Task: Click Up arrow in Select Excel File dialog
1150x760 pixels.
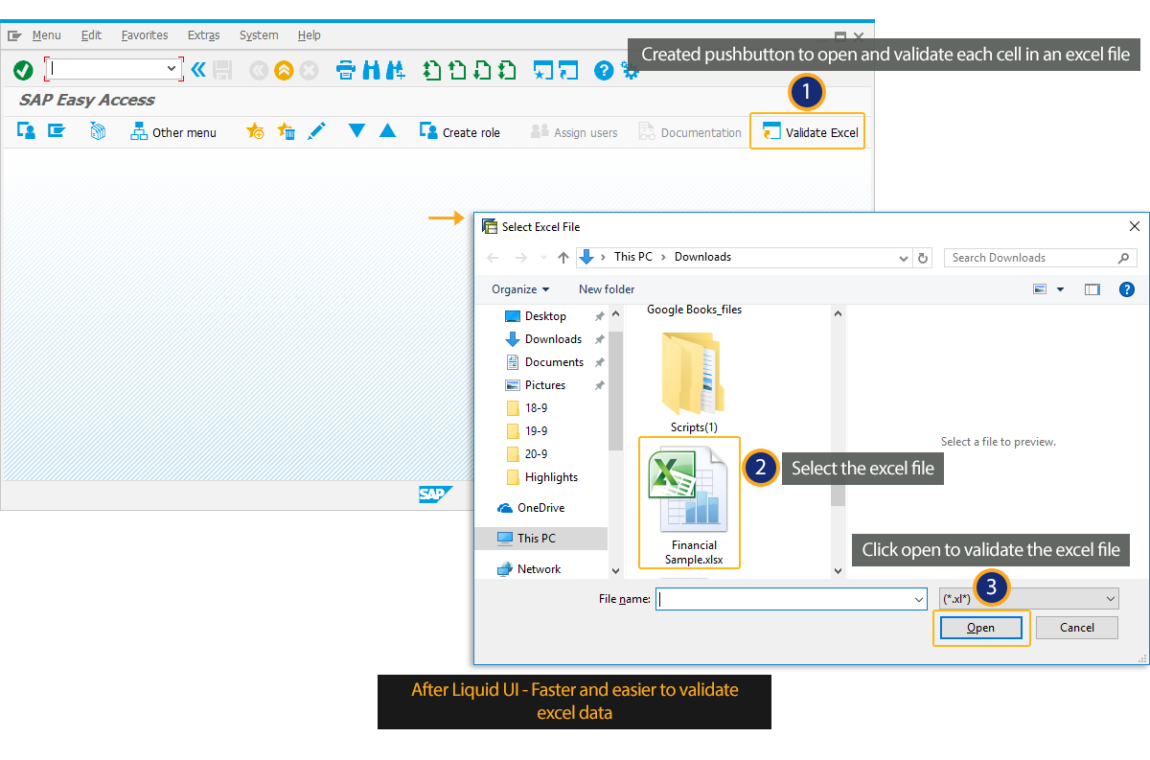Action: (563, 257)
